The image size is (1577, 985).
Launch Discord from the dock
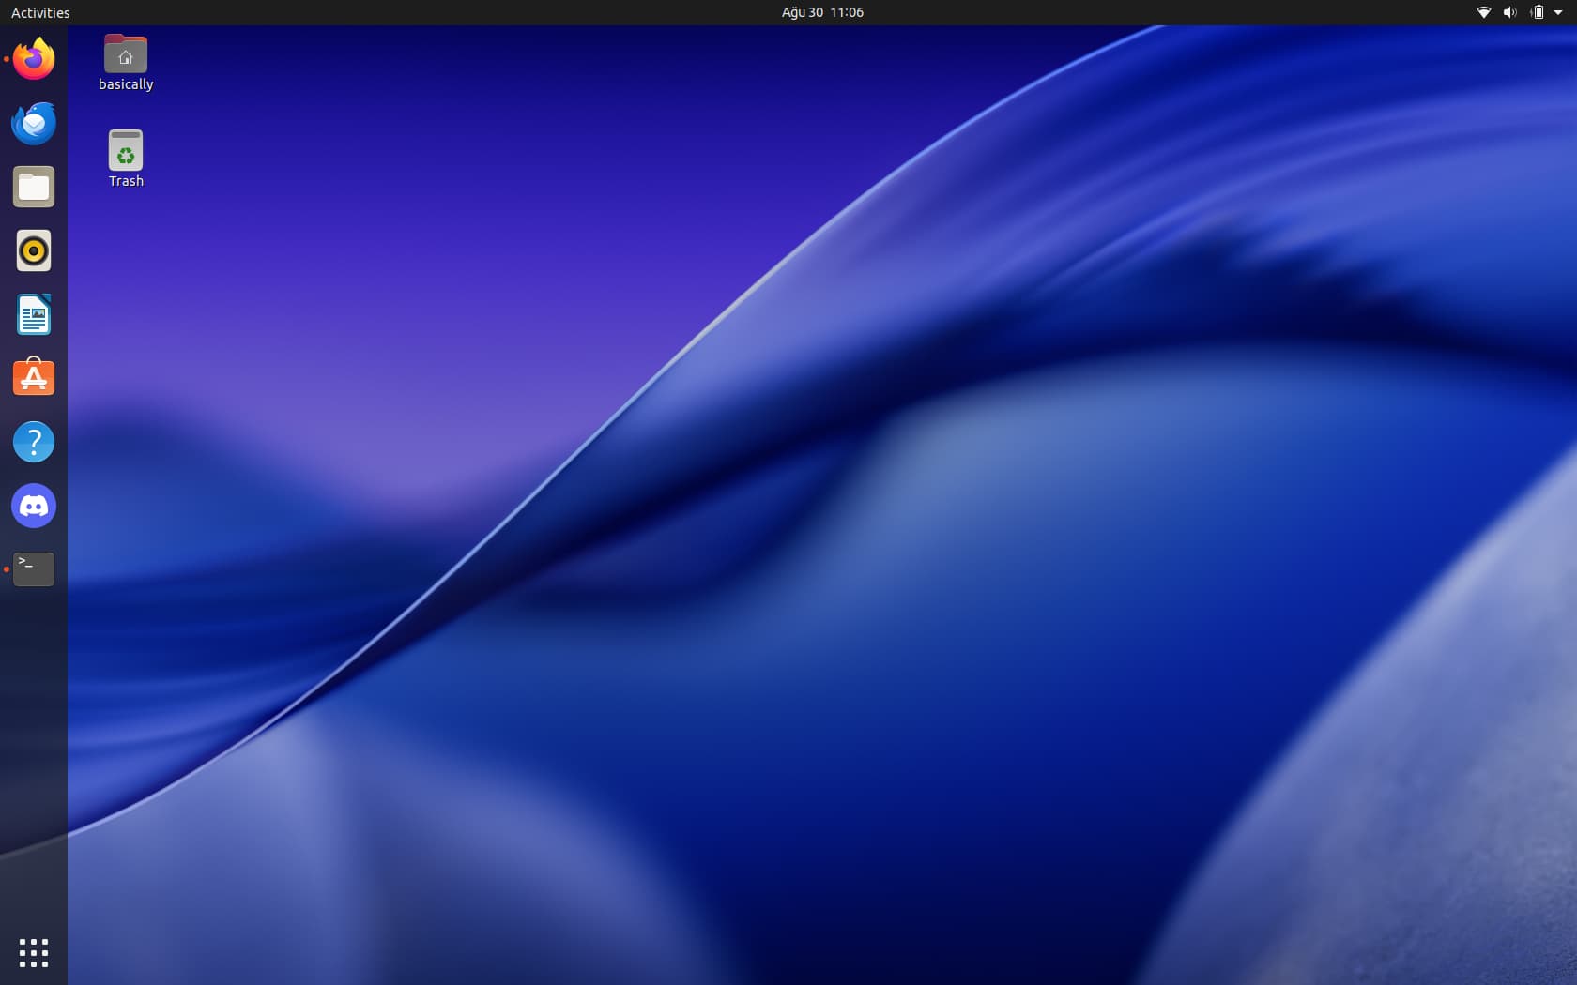point(34,506)
